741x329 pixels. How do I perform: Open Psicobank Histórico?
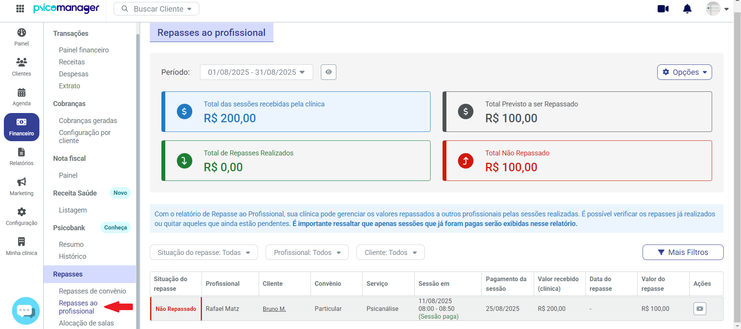tap(73, 256)
